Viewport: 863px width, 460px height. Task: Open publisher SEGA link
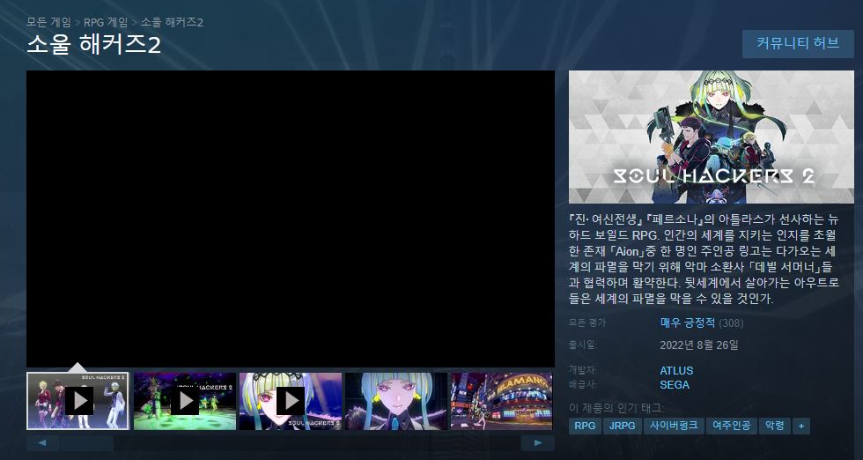[675, 384]
